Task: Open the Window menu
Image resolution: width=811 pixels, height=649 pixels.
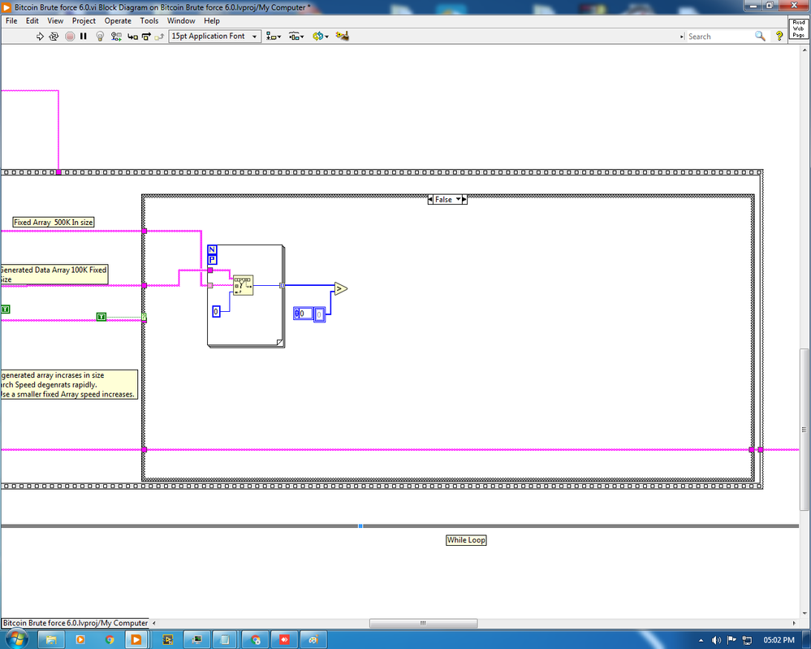Action: tap(181, 20)
